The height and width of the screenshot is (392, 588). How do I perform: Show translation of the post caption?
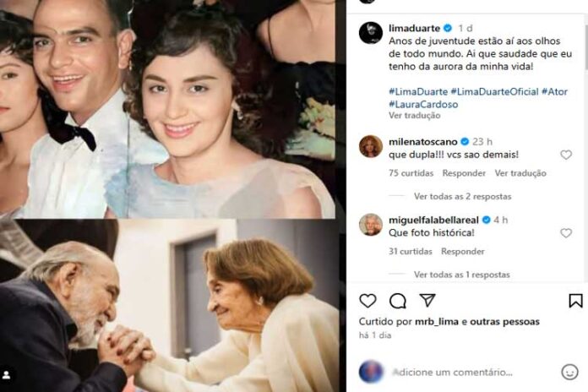[x=414, y=115]
